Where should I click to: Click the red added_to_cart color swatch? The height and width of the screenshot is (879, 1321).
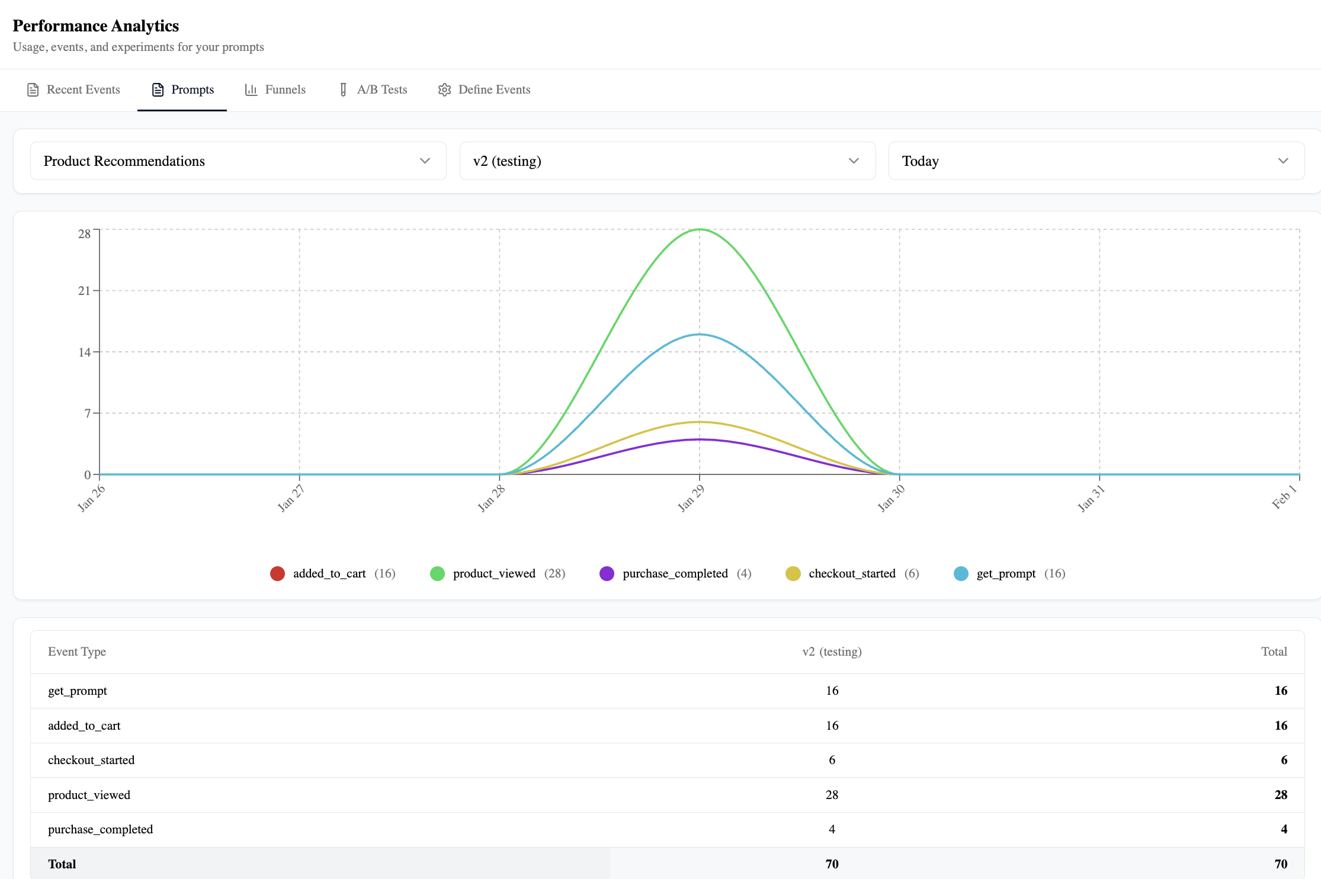277,573
